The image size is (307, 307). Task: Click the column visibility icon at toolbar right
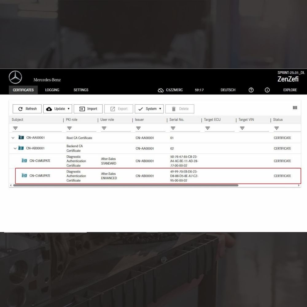click(295, 108)
